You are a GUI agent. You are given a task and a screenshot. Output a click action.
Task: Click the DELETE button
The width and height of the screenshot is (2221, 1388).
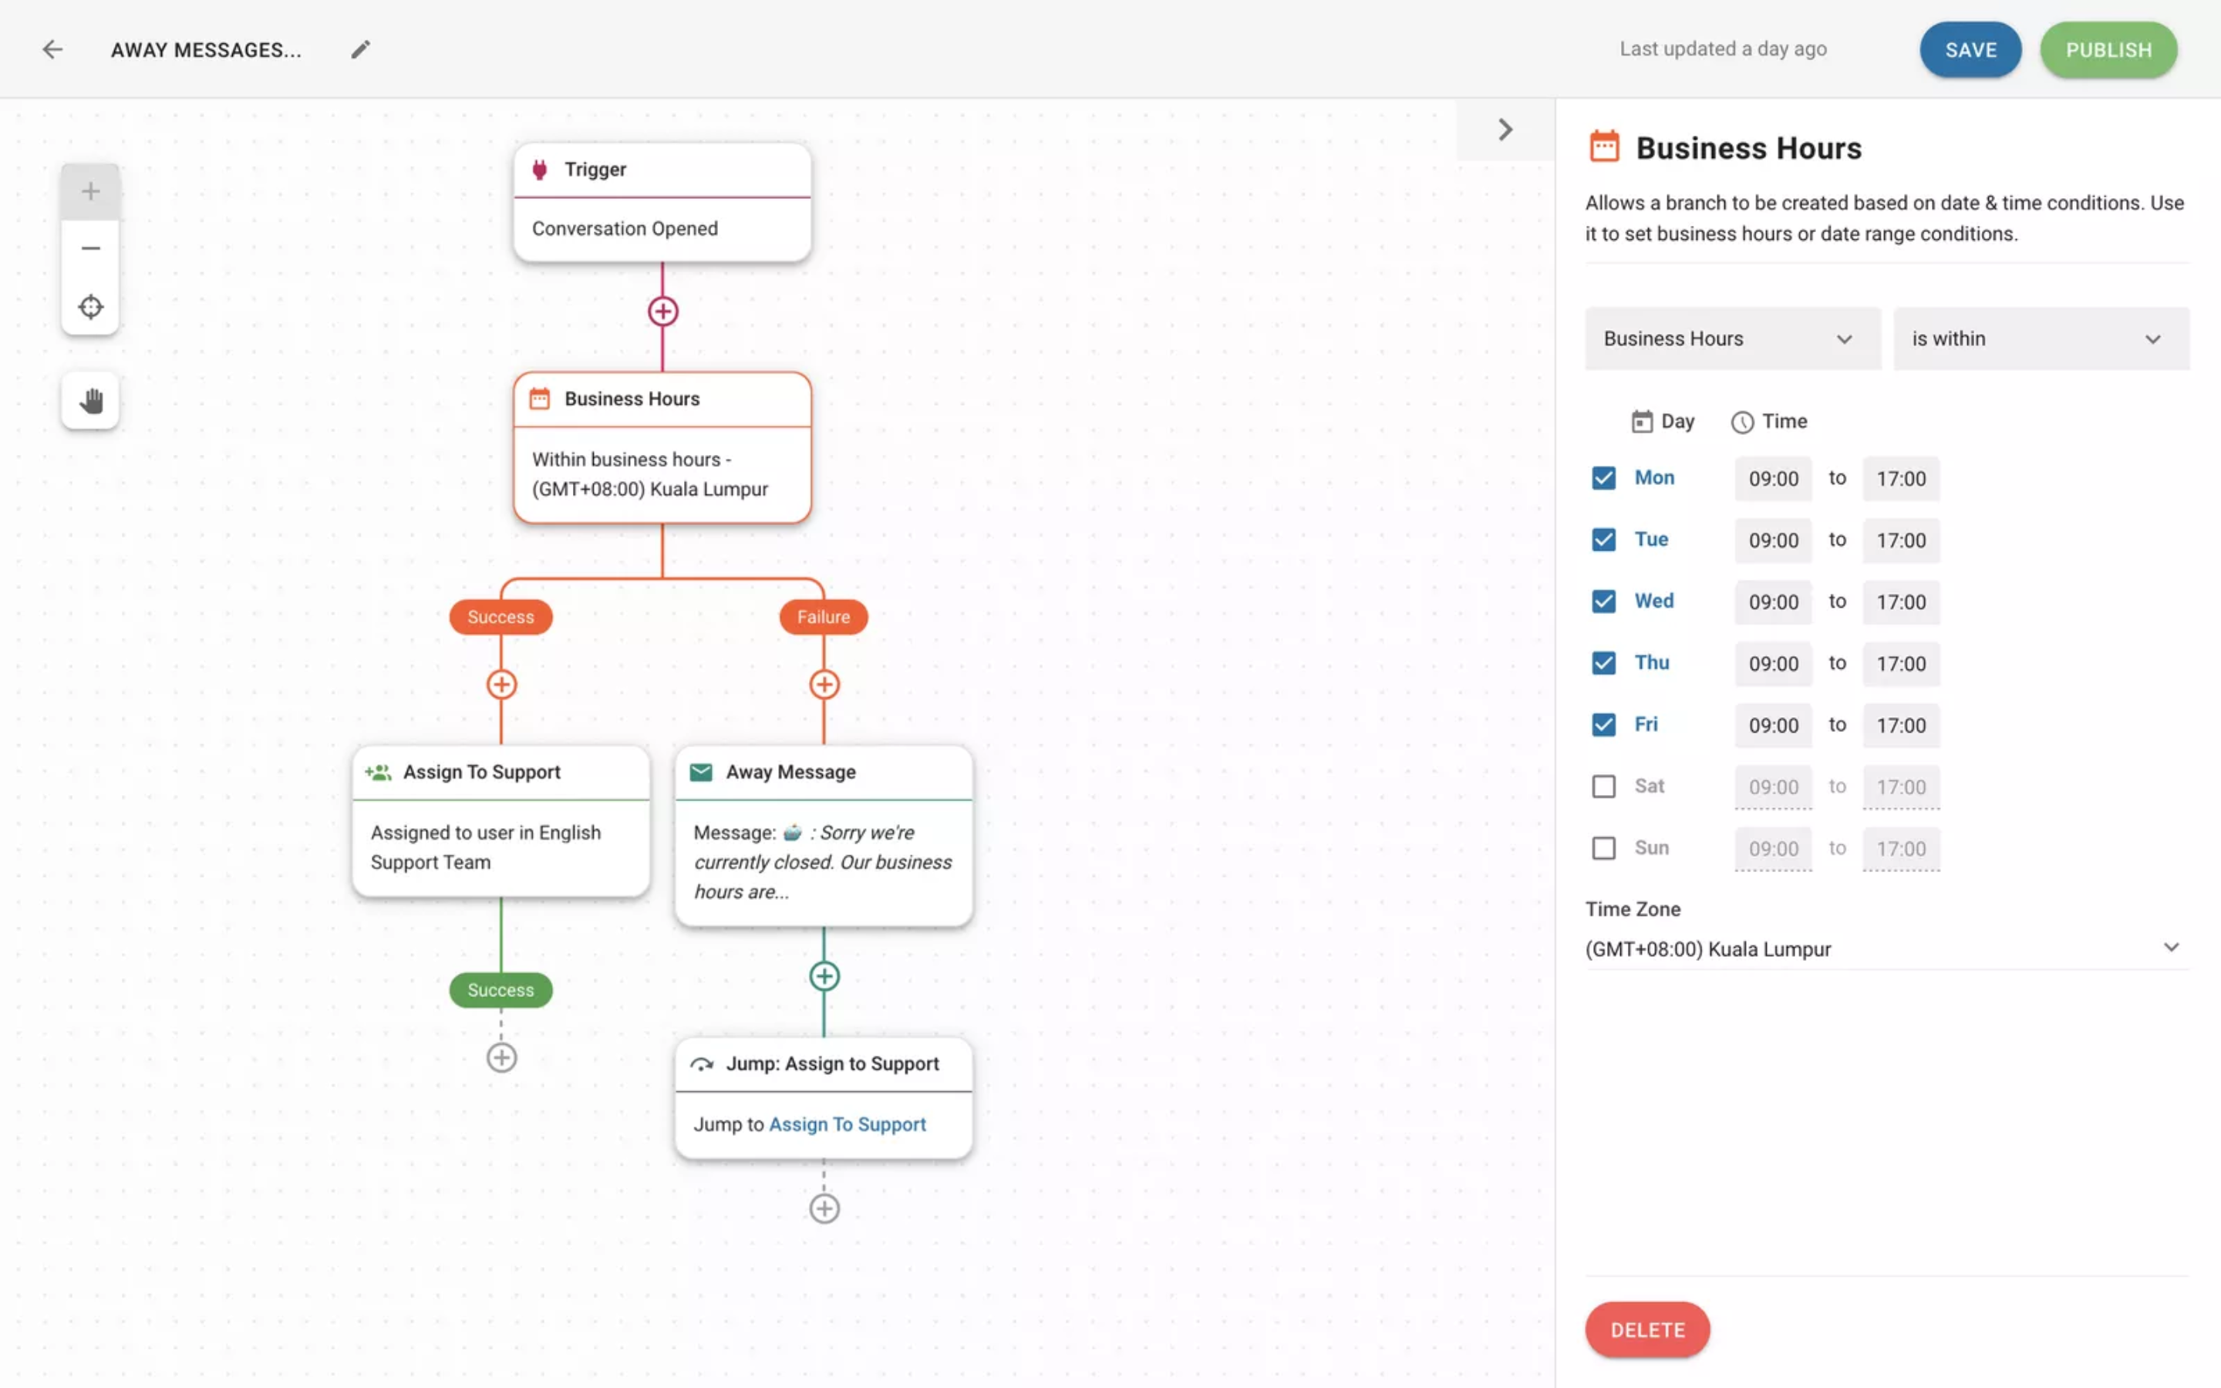pyautogui.click(x=1647, y=1330)
